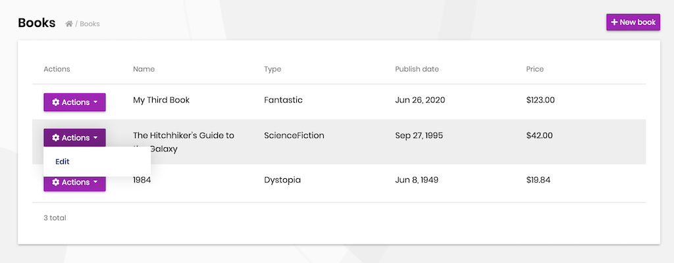Collapse Actions caret for Hitchhiker's Guide row
Image resolution: width=674 pixels, height=263 pixels.
coord(95,138)
